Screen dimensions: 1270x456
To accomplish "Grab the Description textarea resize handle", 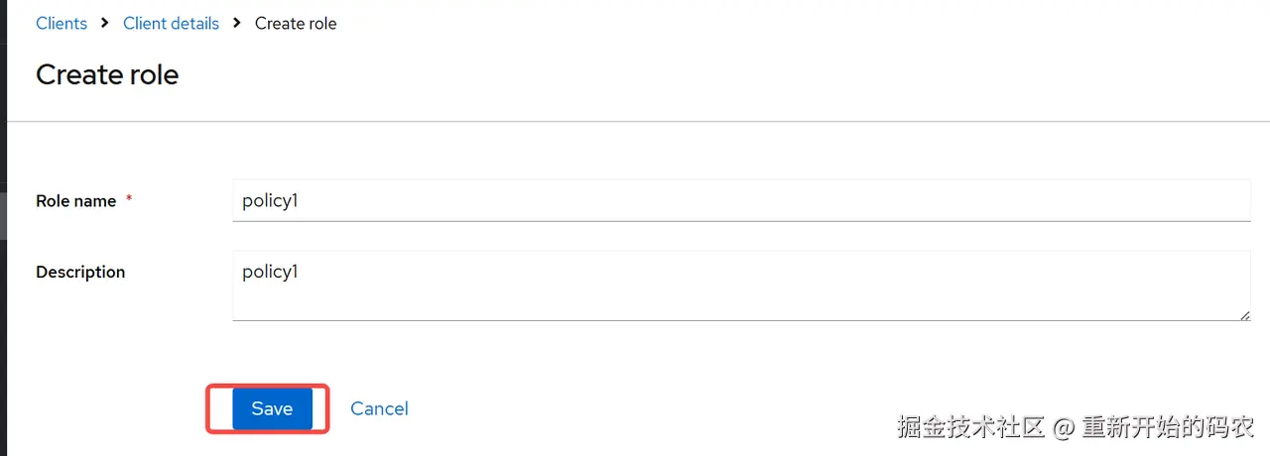I will click(x=1244, y=314).
